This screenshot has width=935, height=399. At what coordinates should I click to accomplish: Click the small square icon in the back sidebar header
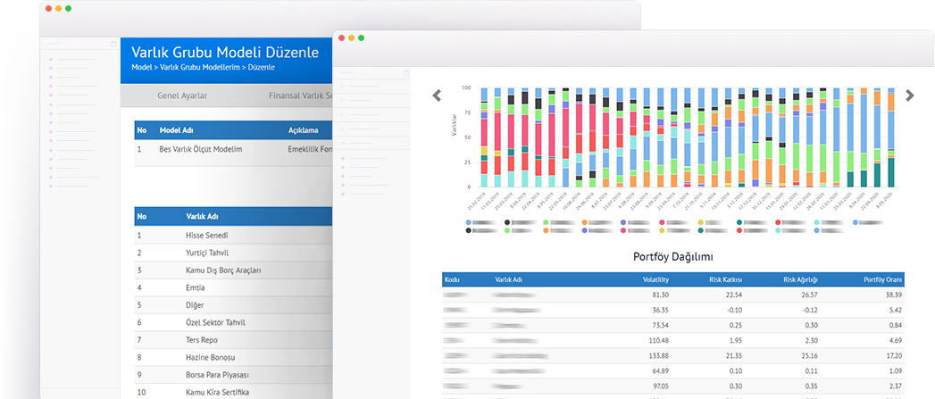(x=113, y=43)
